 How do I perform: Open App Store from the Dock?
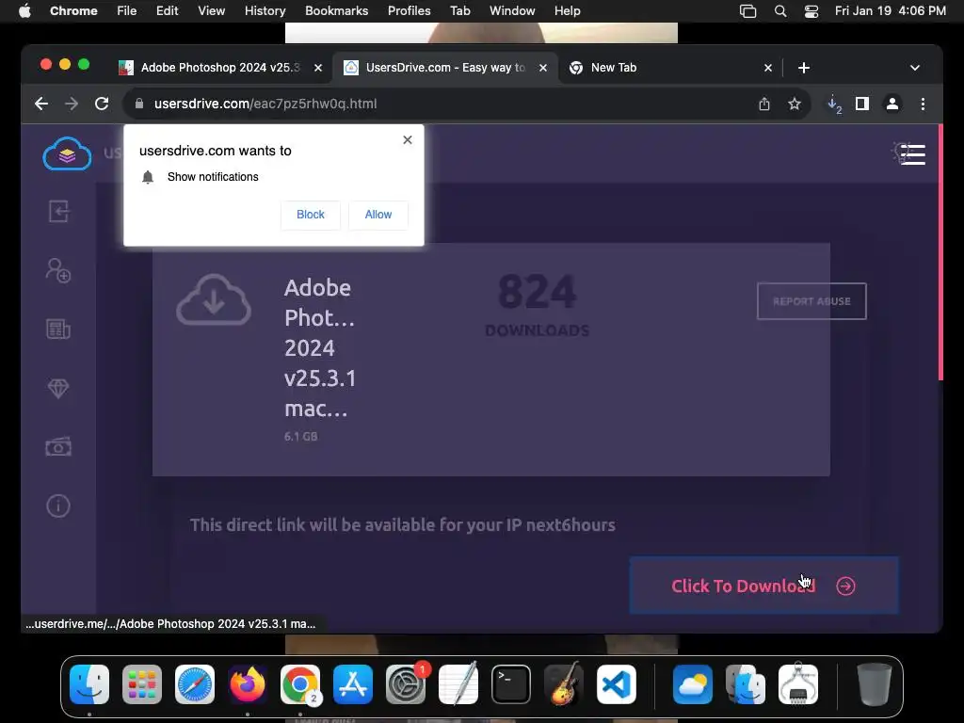pos(353,684)
